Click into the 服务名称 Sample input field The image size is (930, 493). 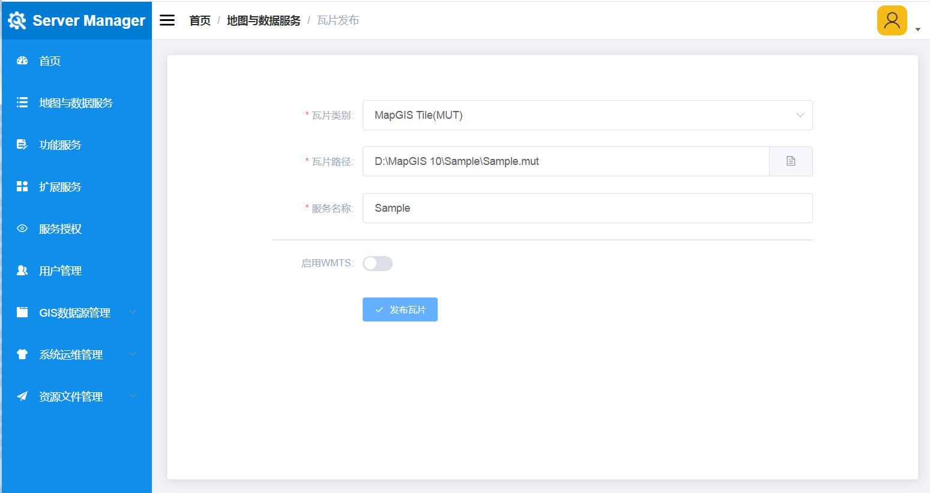coord(587,208)
